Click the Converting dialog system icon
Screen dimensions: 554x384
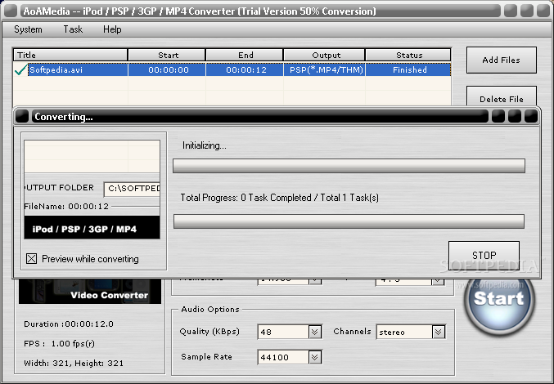[22, 116]
